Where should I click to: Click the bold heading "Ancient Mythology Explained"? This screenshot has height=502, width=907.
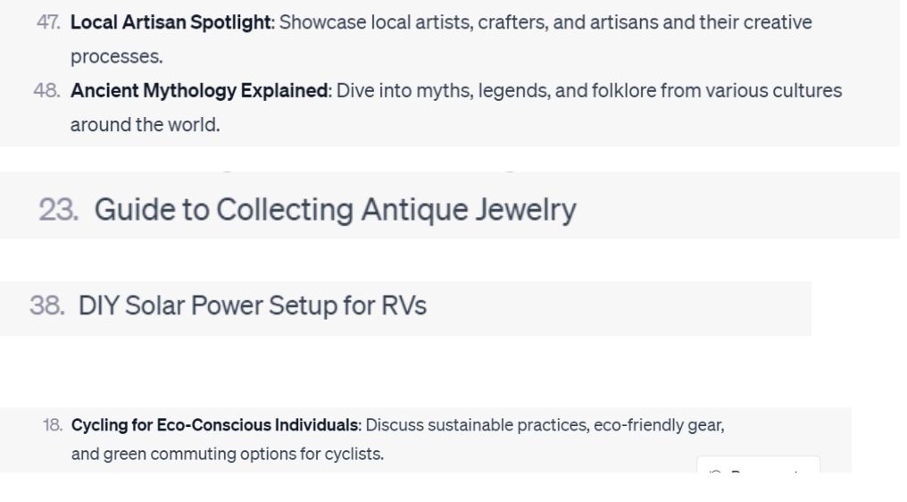pyautogui.click(x=199, y=91)
